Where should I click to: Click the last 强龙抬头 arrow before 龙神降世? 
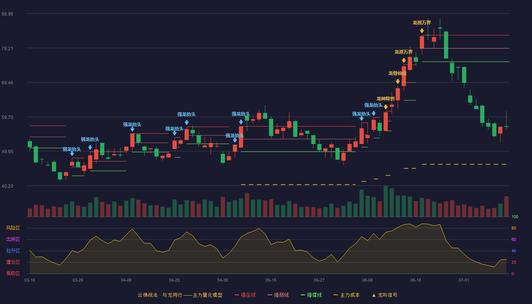[x=374, y=113]
